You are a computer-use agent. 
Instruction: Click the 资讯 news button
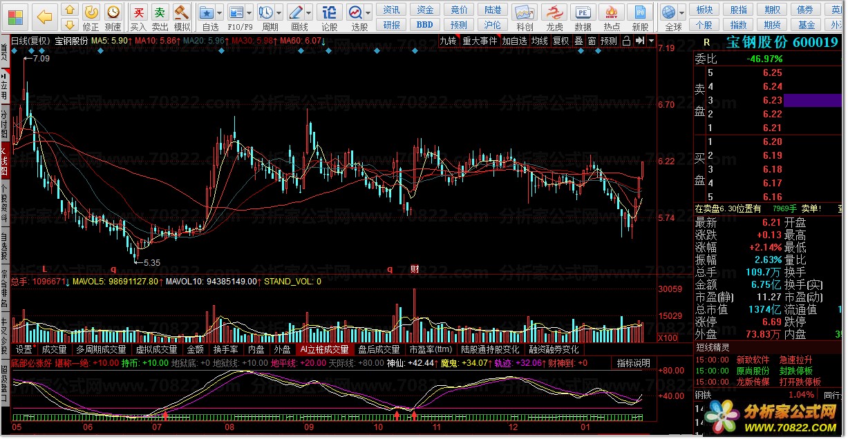click(x=391, y=10)
